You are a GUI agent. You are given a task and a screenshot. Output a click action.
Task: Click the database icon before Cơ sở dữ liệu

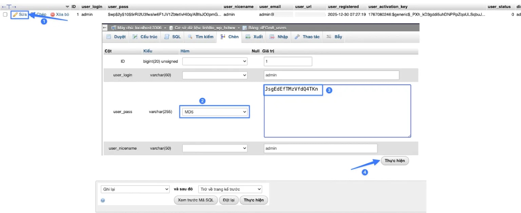pos(171,28)
